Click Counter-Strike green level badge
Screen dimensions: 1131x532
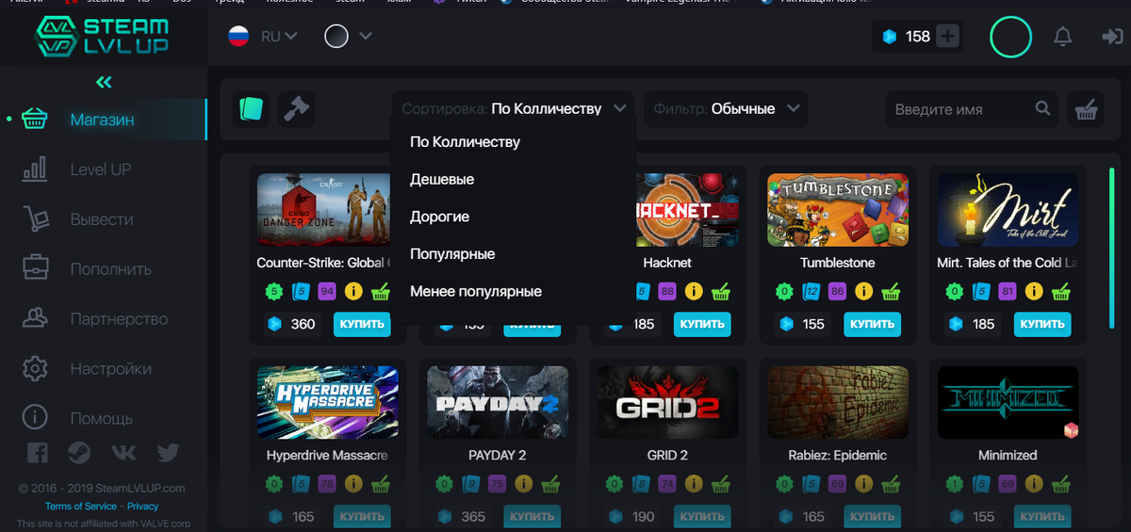(x=274, y=291)
